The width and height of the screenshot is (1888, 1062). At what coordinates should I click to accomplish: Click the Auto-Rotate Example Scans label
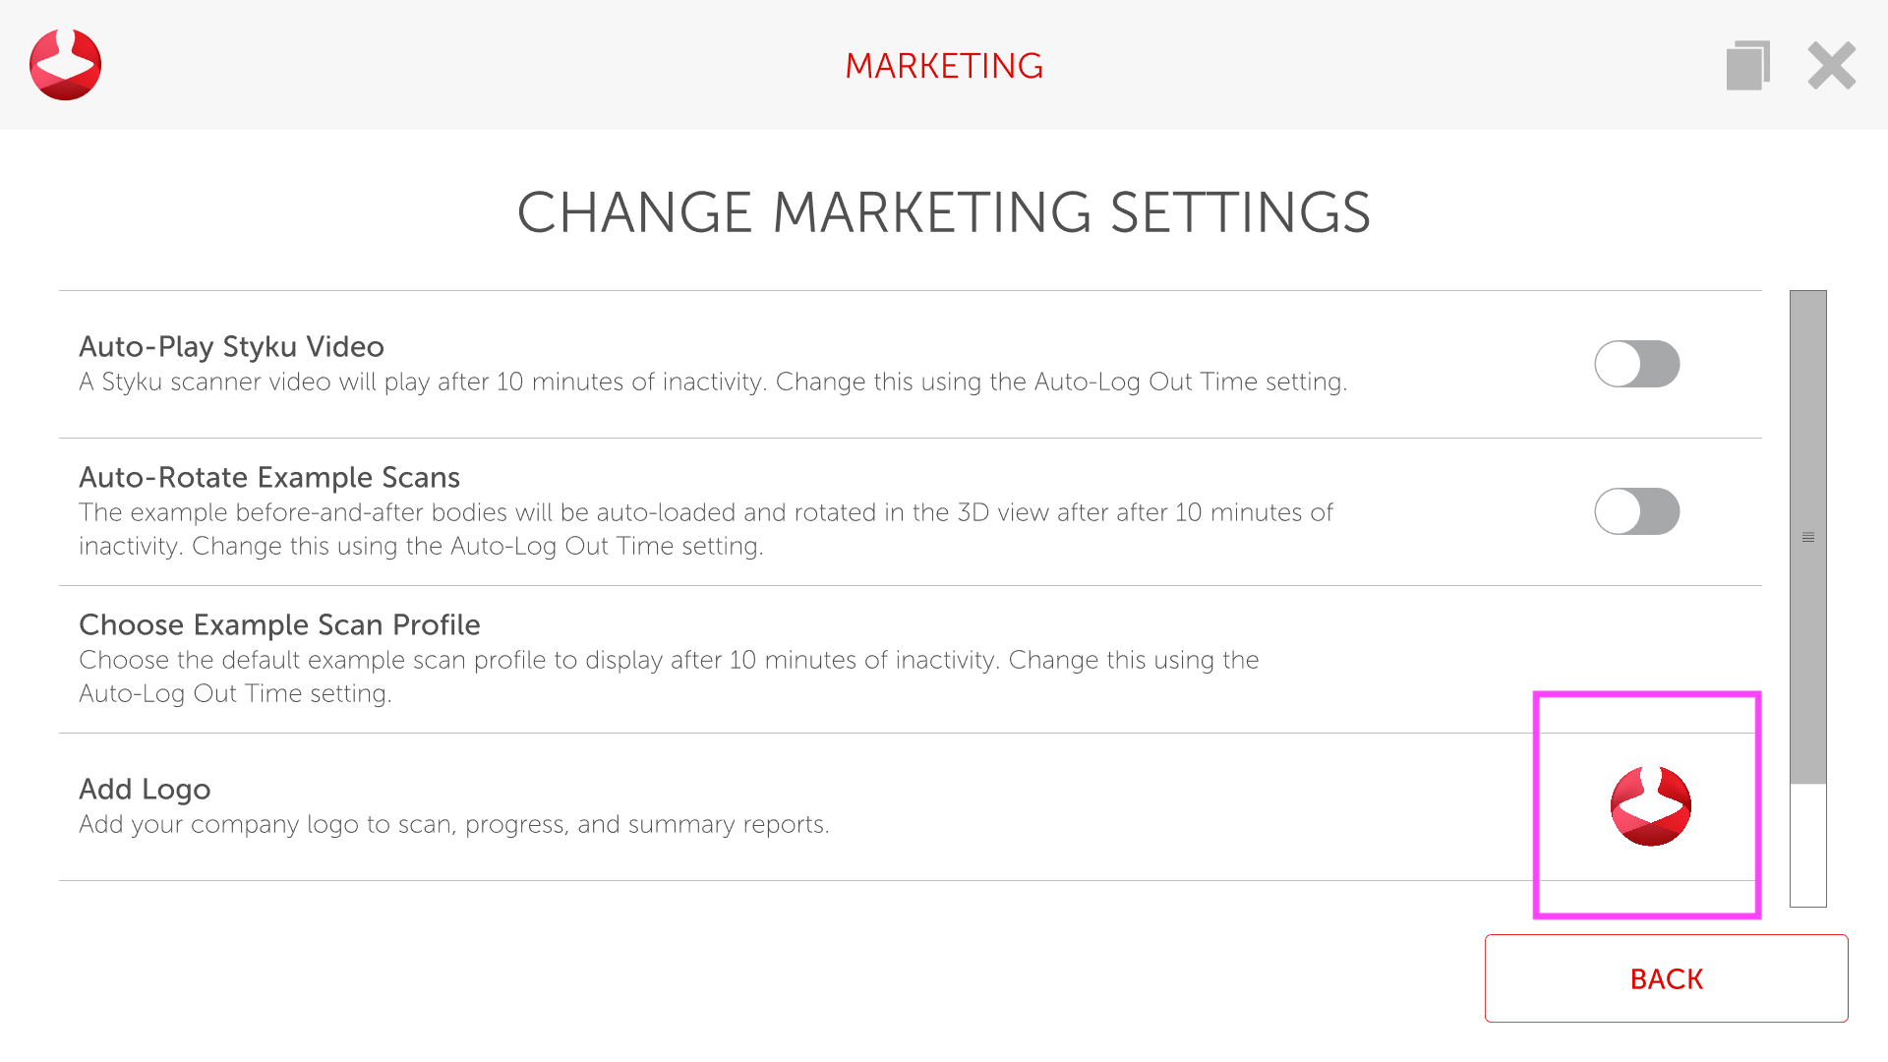(269, 478)
